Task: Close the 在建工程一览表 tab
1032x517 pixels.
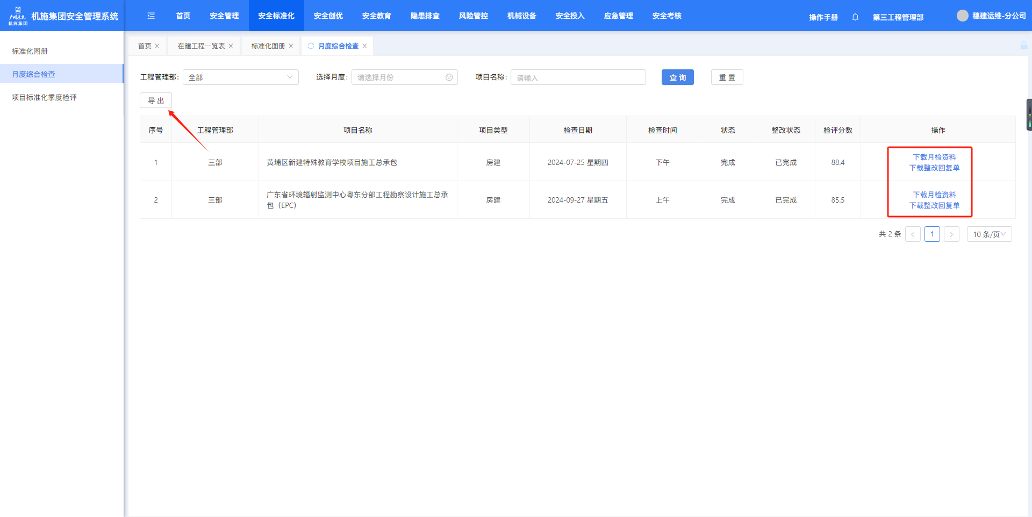Action: pyautogui.click(x=231, y=46)
